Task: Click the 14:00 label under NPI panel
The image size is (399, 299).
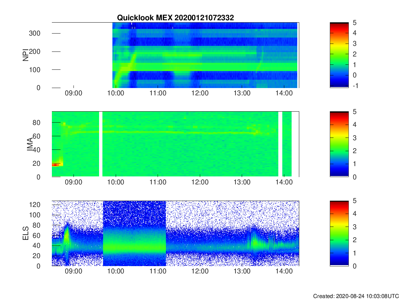Action: [x=284, y=93]
